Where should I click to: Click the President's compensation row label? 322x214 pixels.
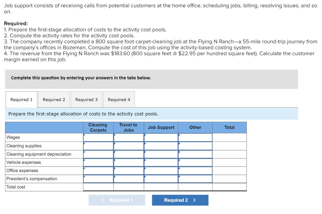tap(32, 179)
